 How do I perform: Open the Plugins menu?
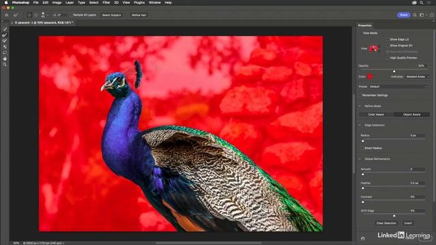(139, 3)
